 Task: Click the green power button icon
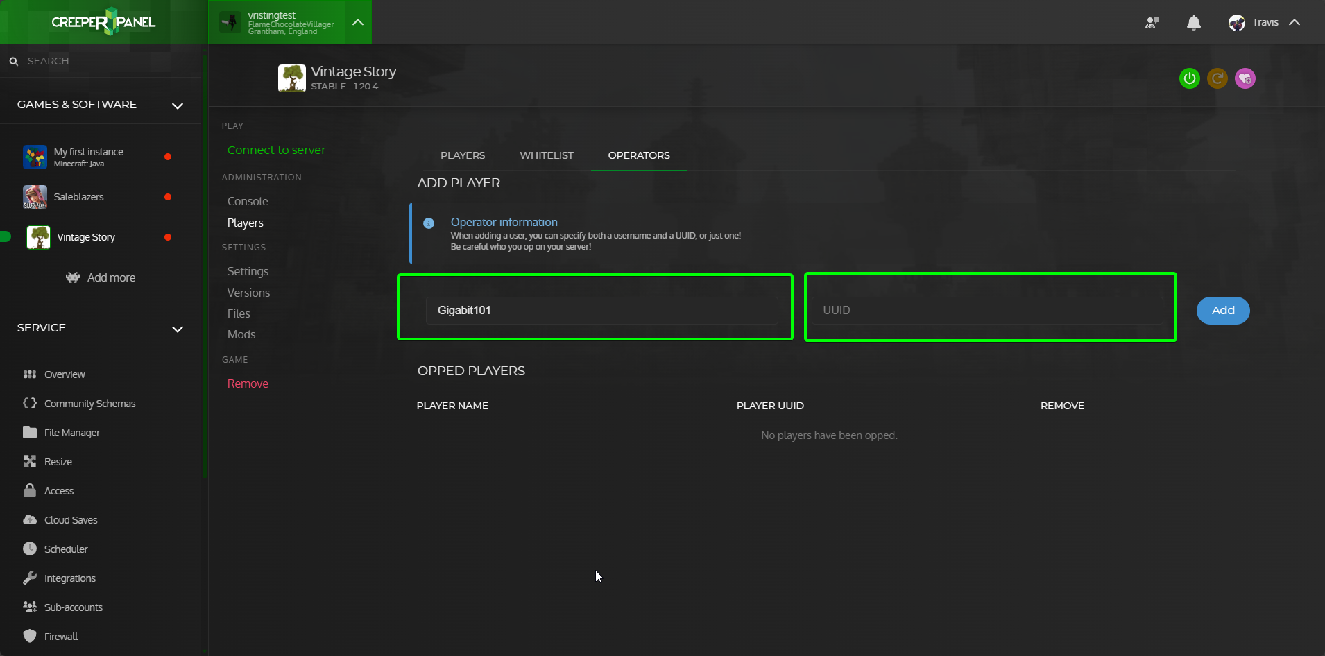1190,78
